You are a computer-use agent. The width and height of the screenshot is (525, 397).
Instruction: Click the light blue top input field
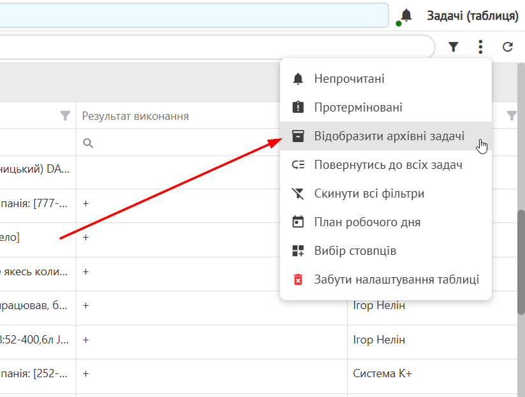click(x=193, y=15)
